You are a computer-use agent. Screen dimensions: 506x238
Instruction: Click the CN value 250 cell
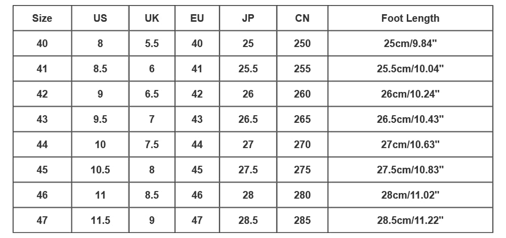(x=302, y=43)
